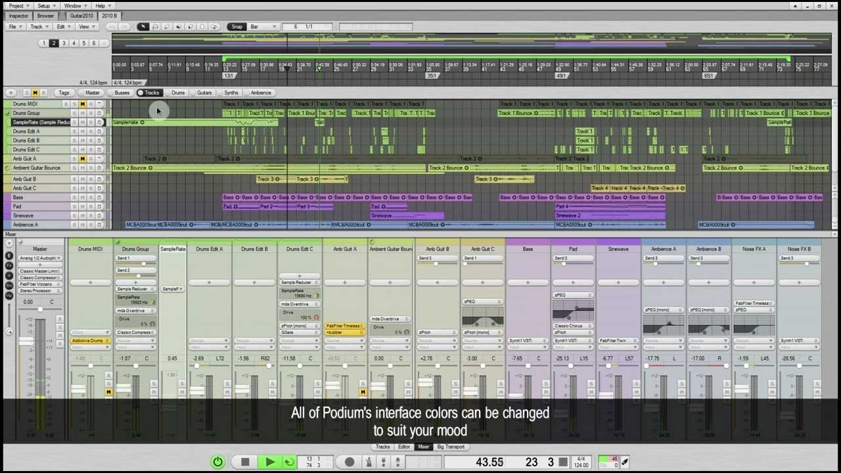The height and width of the screenshot is (473, 841).
Task: Click the scroll arrow right of number 6
Action: coord(103,43)
